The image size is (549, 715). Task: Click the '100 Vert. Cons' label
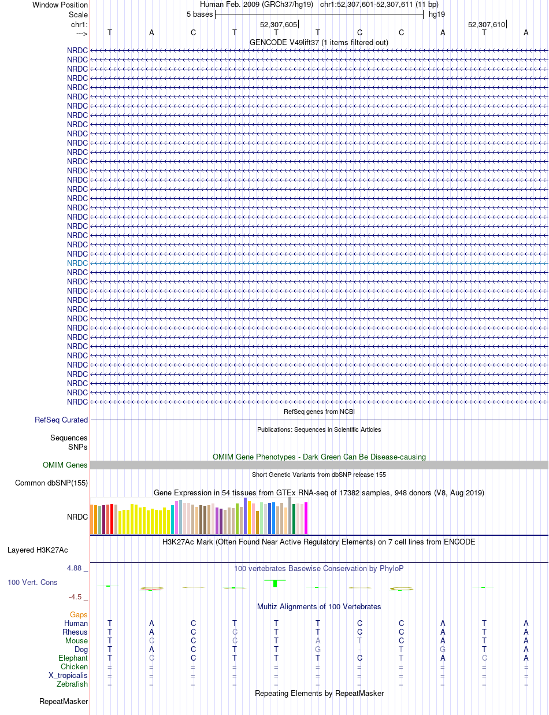pos(32,583)
